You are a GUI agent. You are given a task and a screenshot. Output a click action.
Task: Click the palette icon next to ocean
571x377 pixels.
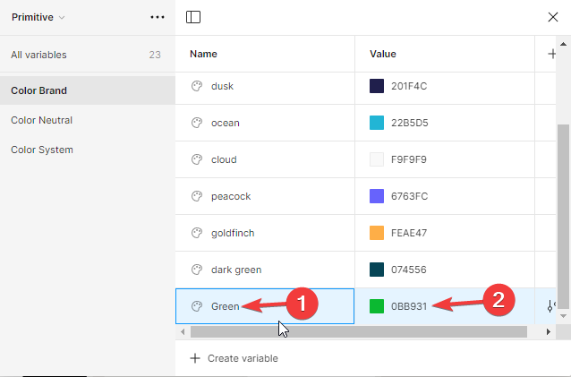pos(197,123)
